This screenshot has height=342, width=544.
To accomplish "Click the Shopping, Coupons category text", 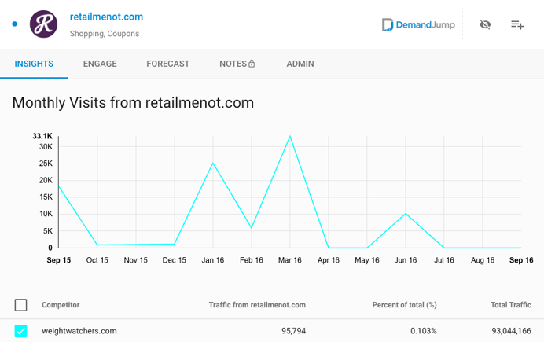I will coord(105,34).
